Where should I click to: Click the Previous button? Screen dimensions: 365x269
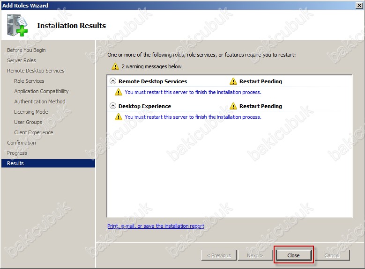tap(219, 255)
